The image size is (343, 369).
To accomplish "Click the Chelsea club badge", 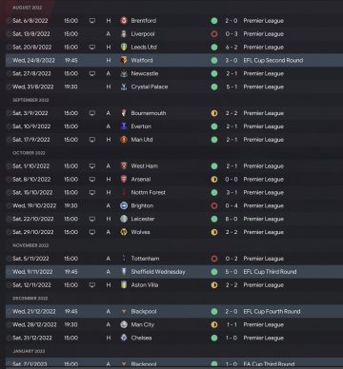I will [124, 338].
